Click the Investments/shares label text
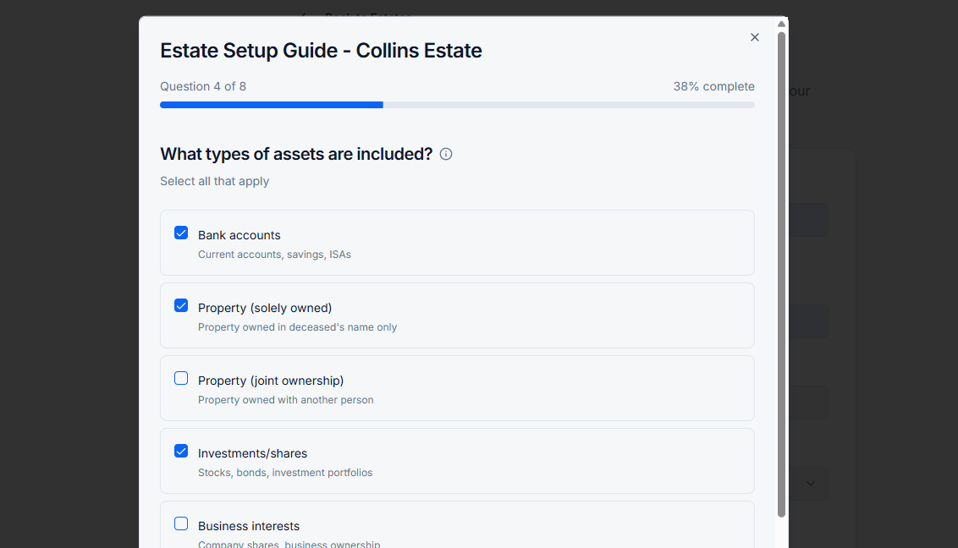 coord(253,452)
